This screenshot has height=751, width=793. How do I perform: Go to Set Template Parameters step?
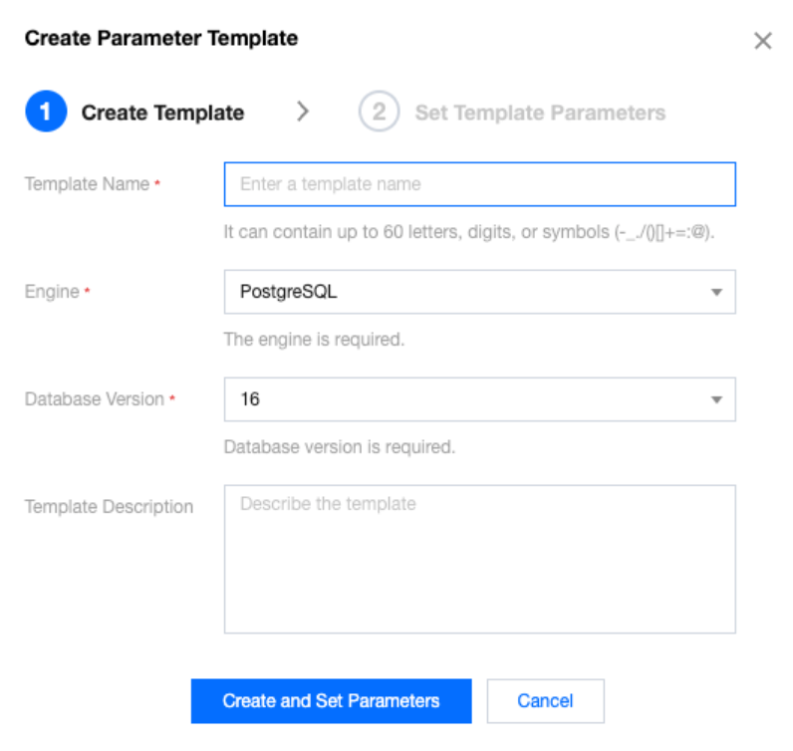pyautogui.click(x=540, y=113)
